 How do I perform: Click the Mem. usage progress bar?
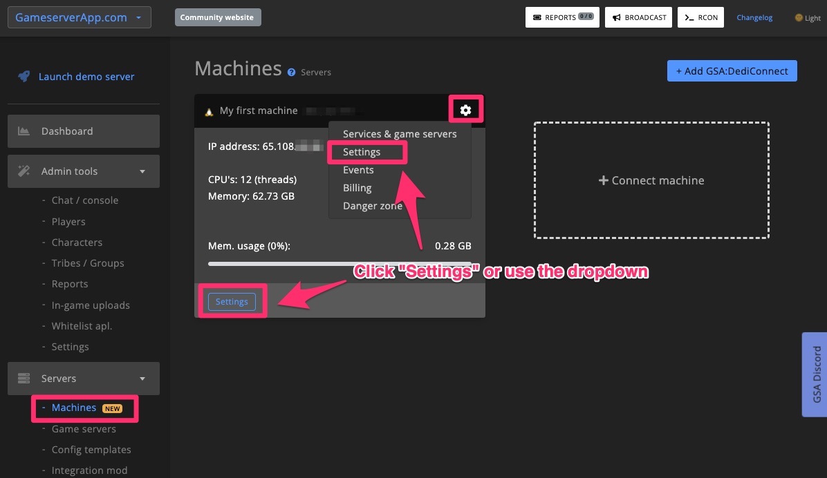pyautogui.click(x=340, y=263)
